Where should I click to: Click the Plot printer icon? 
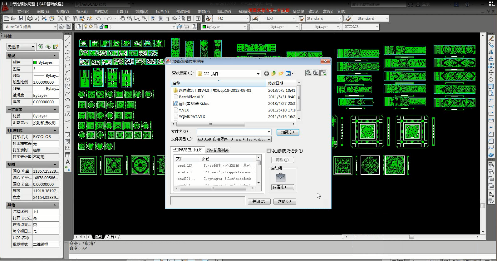(30, 18)
